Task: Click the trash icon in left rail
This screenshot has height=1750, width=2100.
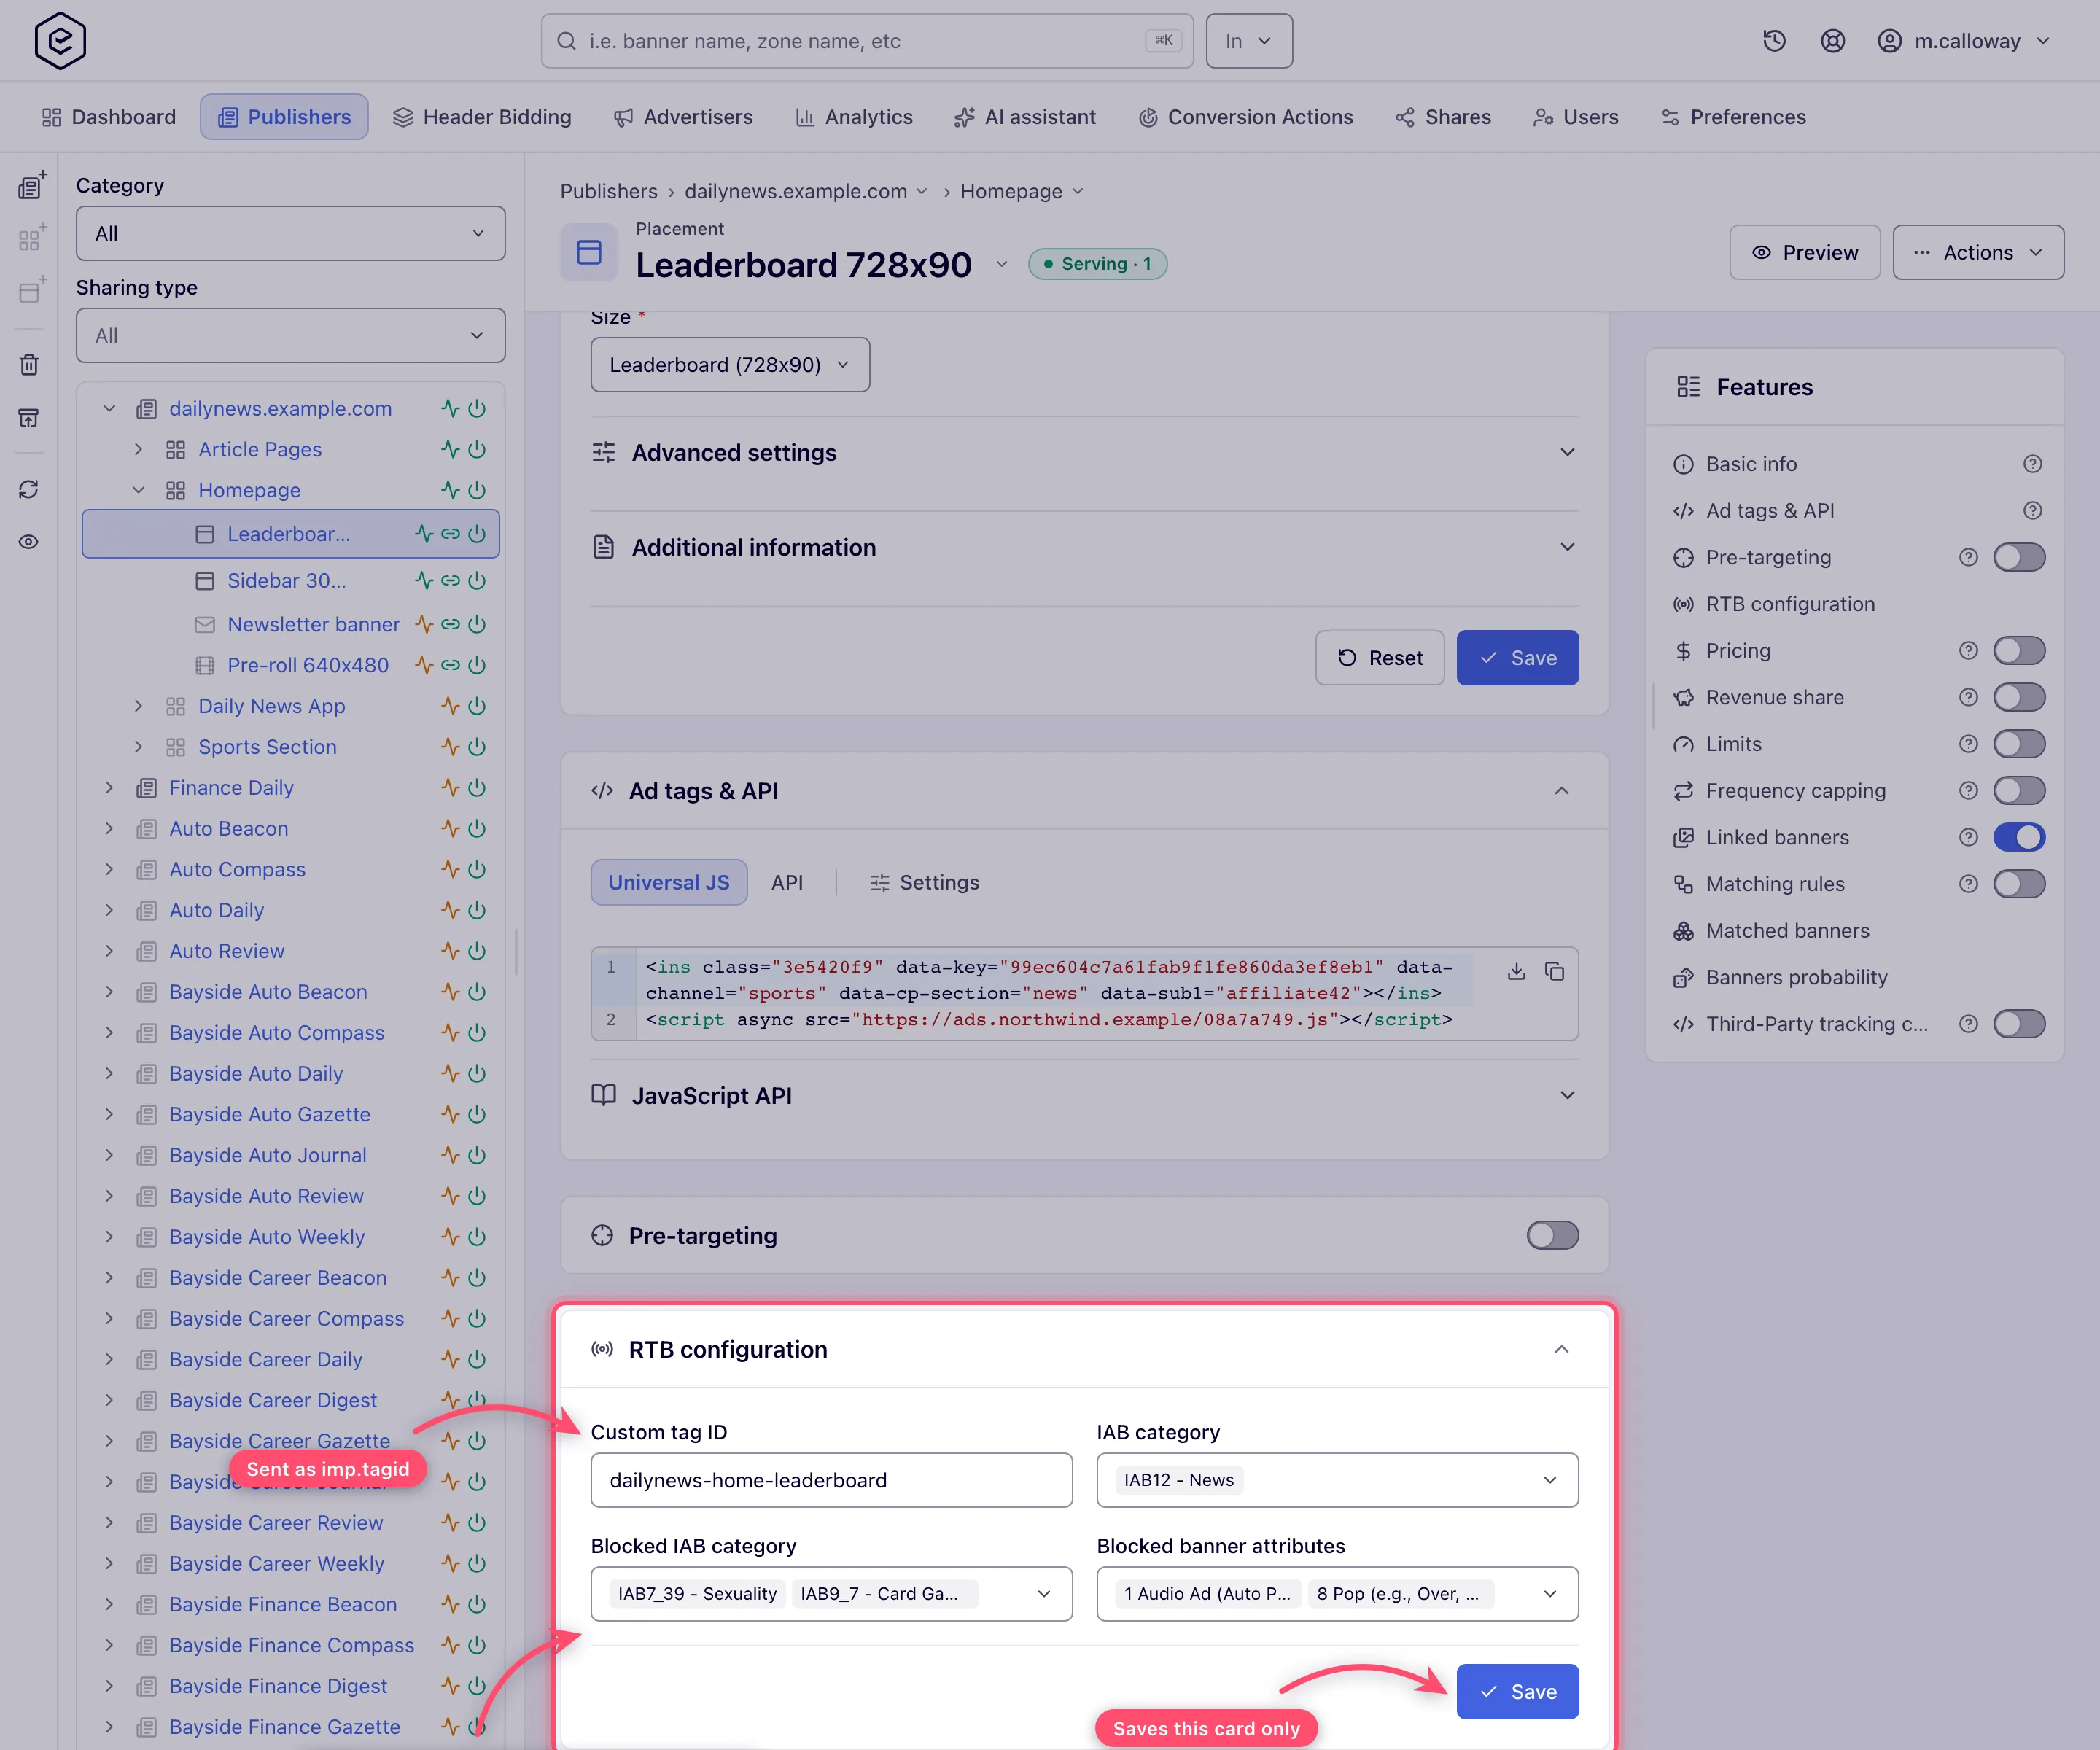Action: [29, 364]
